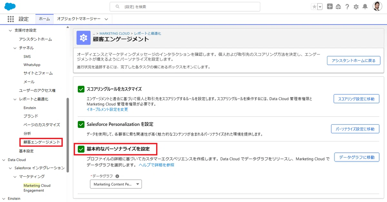Open the ヘルプで詳細を参照 link

[157, 165]
